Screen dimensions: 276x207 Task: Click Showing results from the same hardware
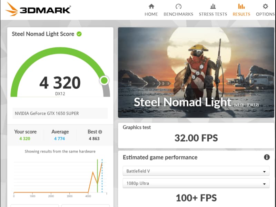pos(60,151)
